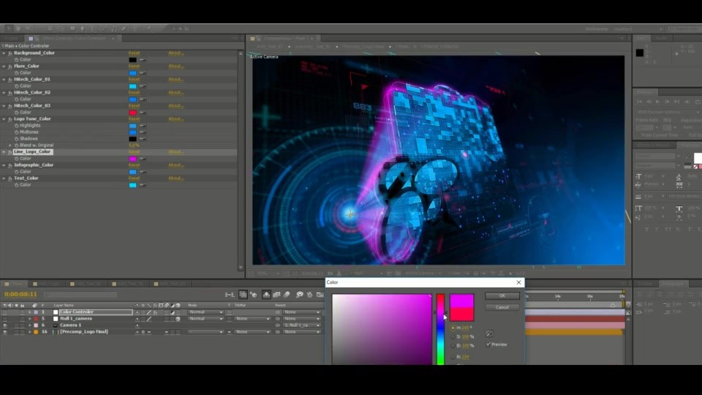Select the play button in Preview panel

[657, 102]
